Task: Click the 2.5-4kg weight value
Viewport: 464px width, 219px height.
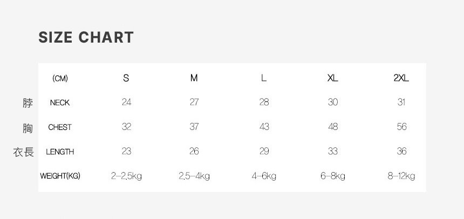Action: (194, 176)
